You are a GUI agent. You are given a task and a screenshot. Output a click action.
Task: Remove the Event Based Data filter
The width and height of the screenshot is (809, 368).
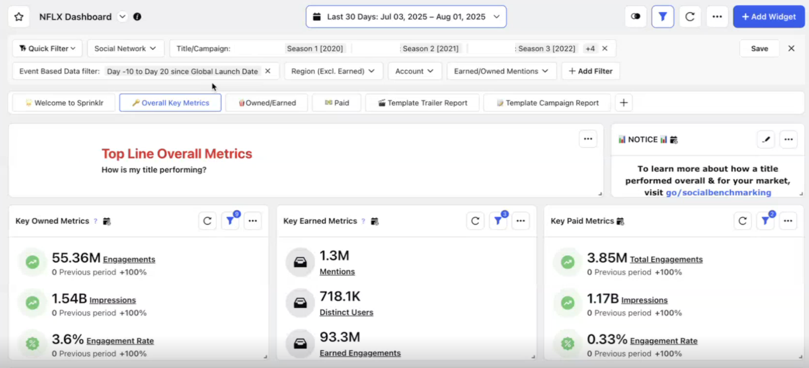pos(268,71)
